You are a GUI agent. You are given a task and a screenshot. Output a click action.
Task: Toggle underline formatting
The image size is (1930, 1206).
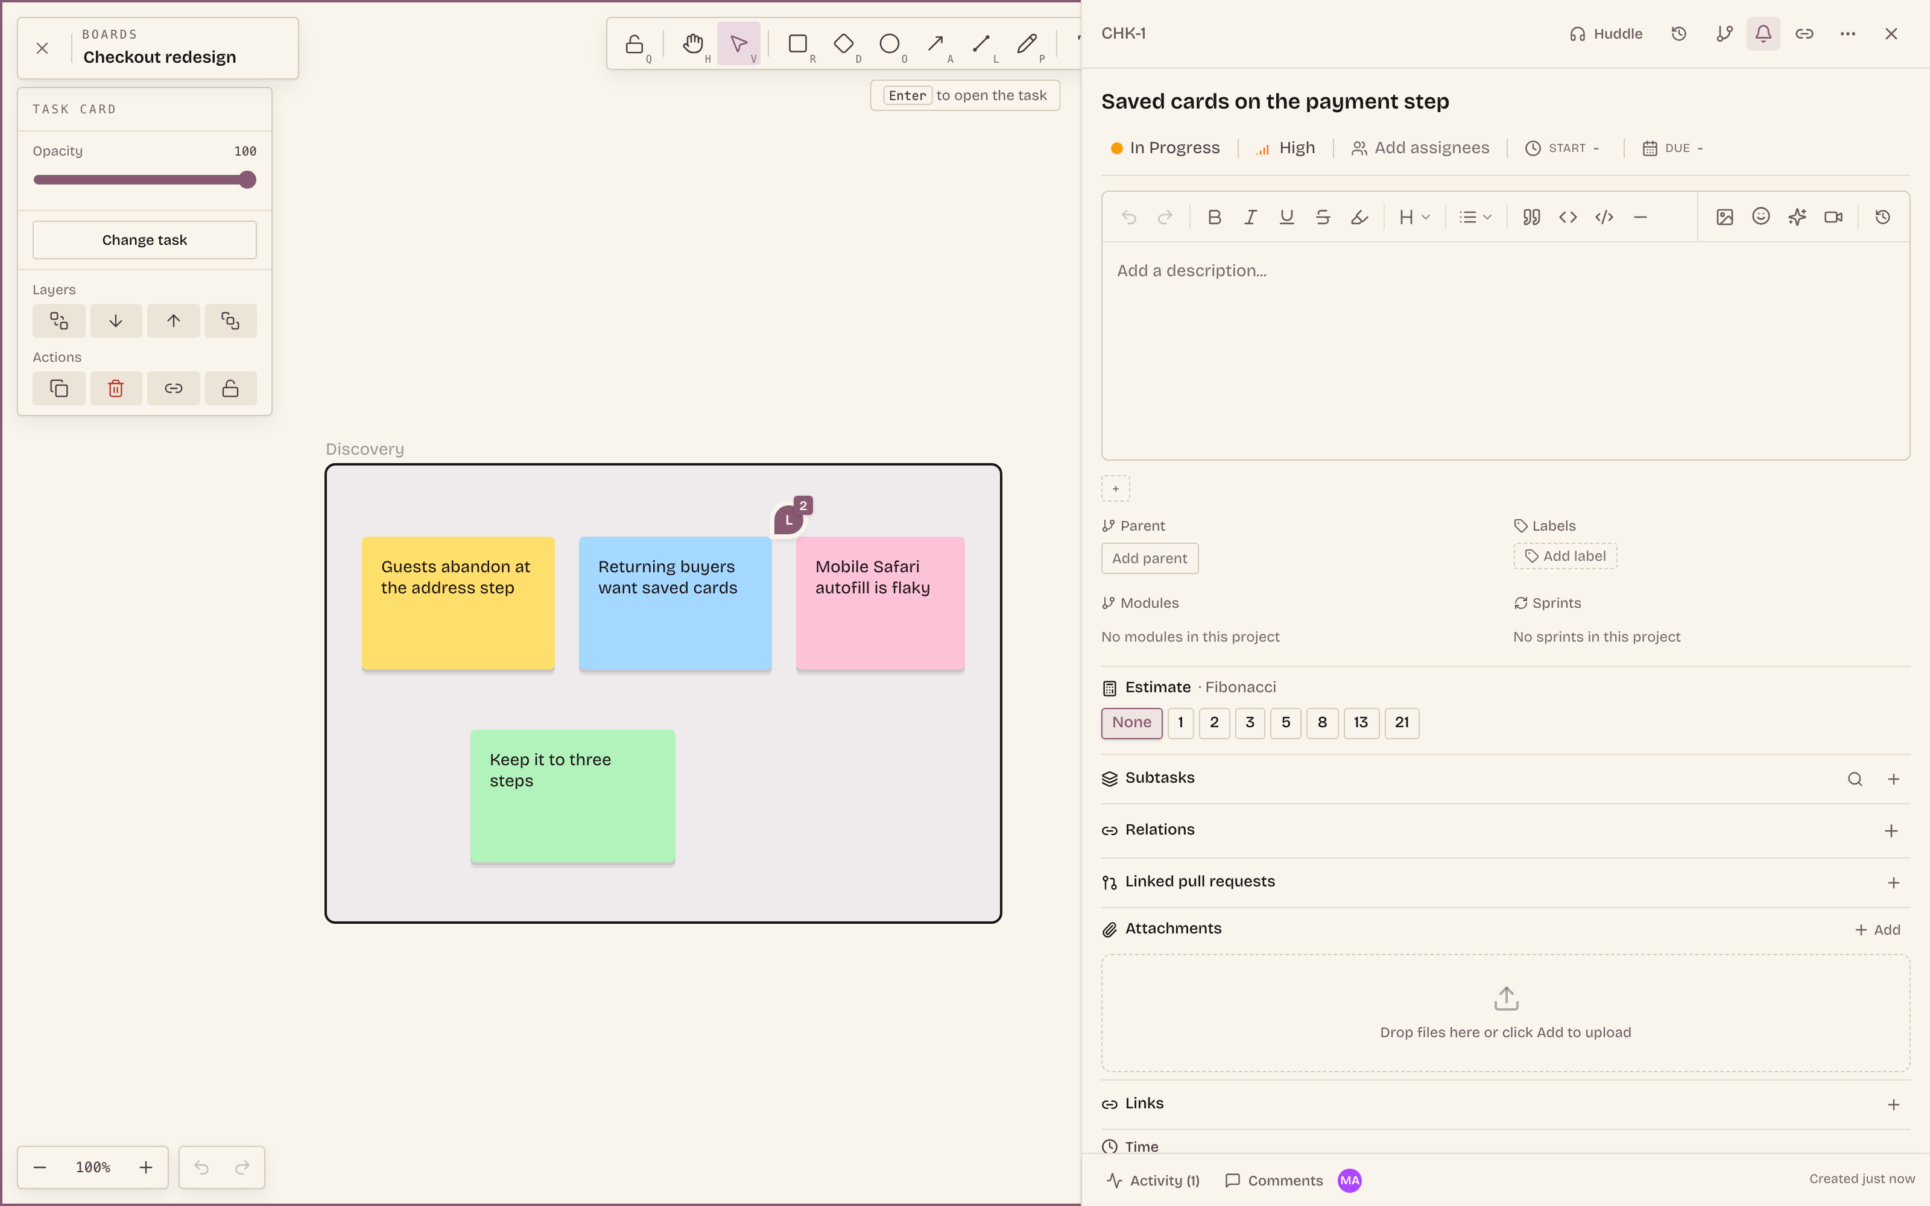click(1286, 217)
